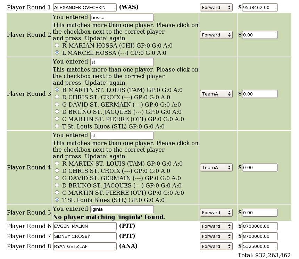Click the salary field for Player Round 2

(x=260, y=35)
